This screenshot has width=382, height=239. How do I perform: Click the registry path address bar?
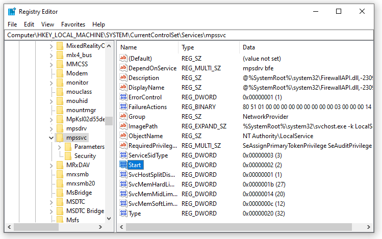tap(191, 35)
